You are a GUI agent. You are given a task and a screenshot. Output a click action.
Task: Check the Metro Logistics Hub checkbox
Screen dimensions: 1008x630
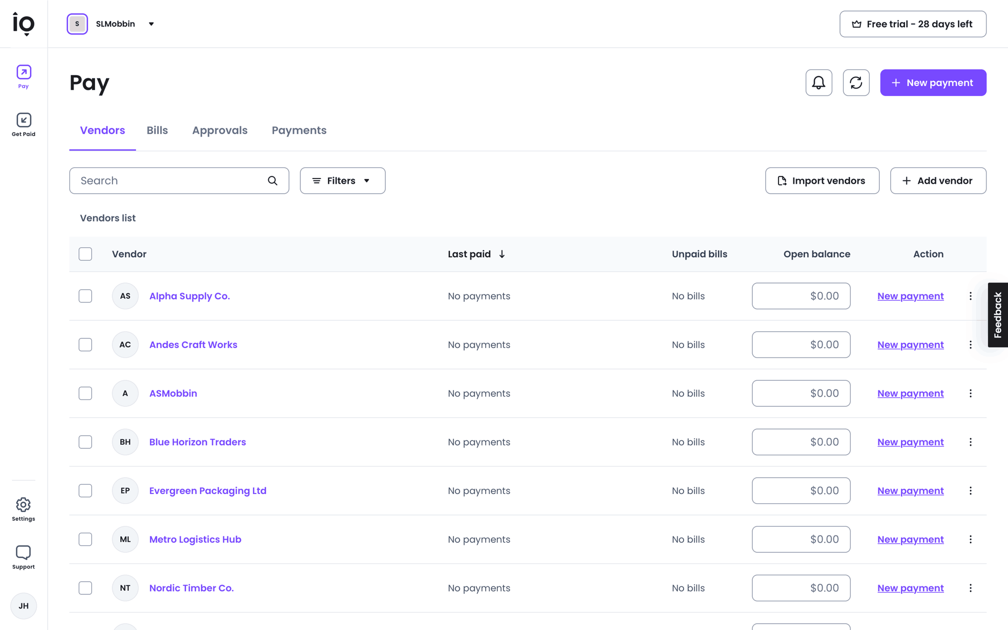(x=85, y=539)
